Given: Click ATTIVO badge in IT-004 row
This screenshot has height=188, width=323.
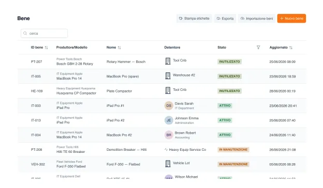Looking at the screenshot, I should tap(225, 135).
